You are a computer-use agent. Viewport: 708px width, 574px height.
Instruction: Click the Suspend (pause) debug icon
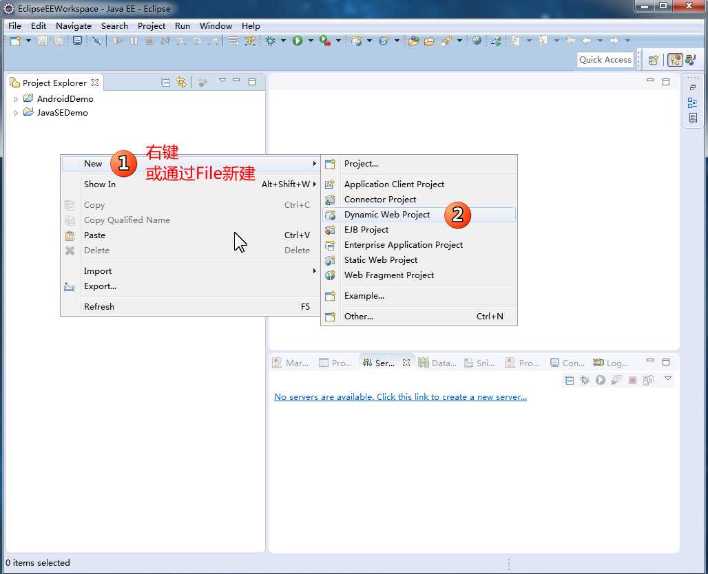[134, 41]
